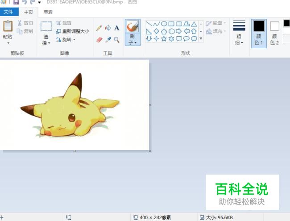
Task: Click the Redo arrow in title bar
Action: (x=33, y=2)
